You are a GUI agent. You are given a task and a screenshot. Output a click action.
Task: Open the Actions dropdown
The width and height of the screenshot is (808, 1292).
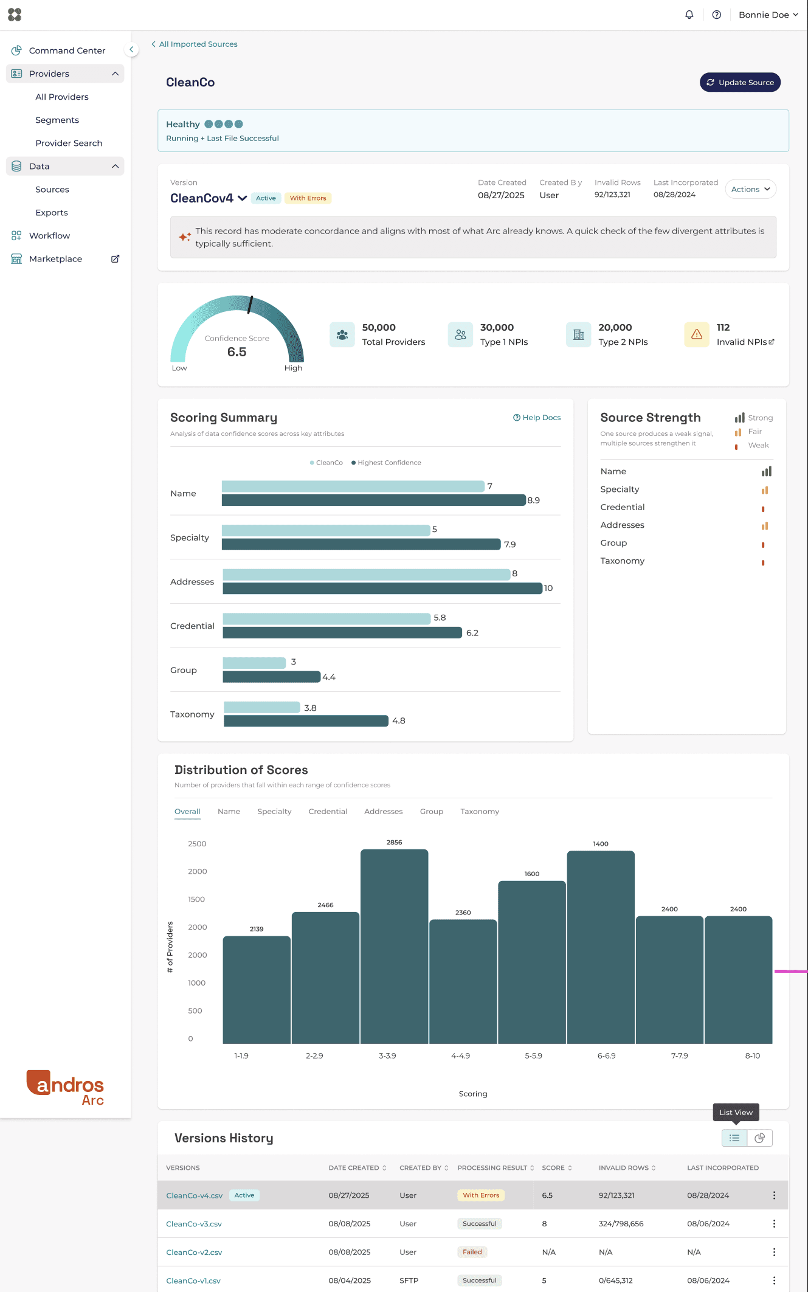pos(751,189)
